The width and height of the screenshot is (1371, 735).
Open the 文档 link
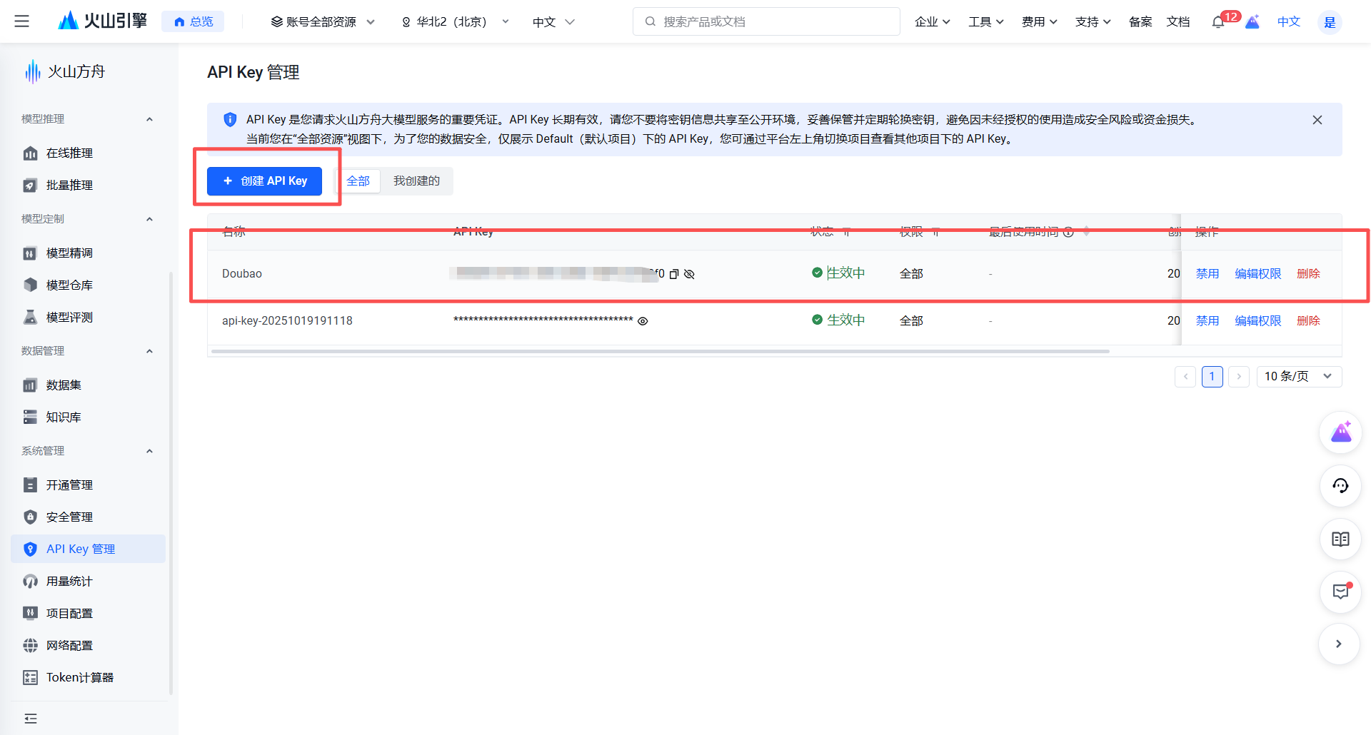tap(1178, 22)
